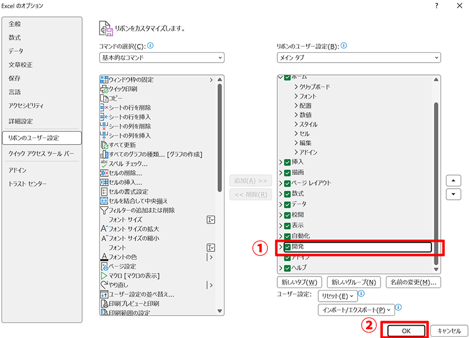Expand the クリップボード group in the tree
The width and height of the screenshot is (469, 338).
point(297,87)
